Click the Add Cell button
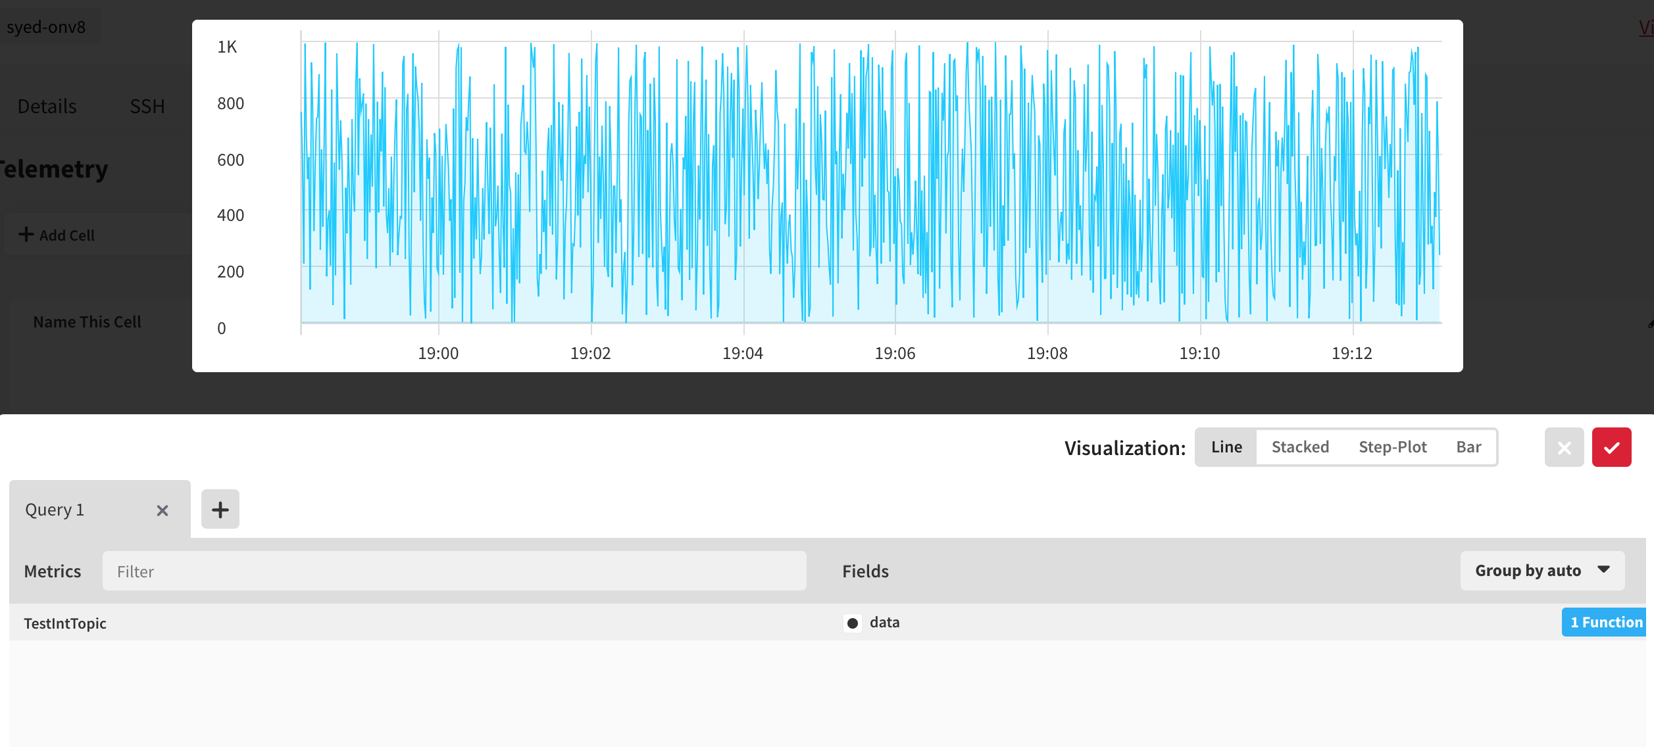 pos(57,235)
